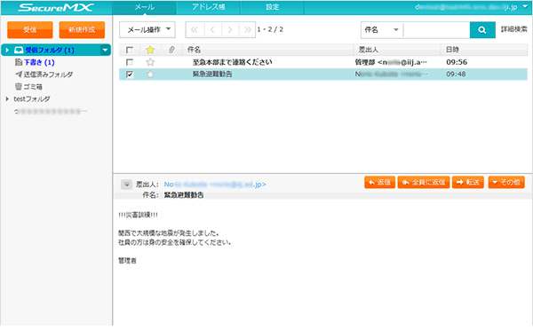This screenshot has width=533, height=330.
Task: Click the star column header icon
Action: [150, 50]
